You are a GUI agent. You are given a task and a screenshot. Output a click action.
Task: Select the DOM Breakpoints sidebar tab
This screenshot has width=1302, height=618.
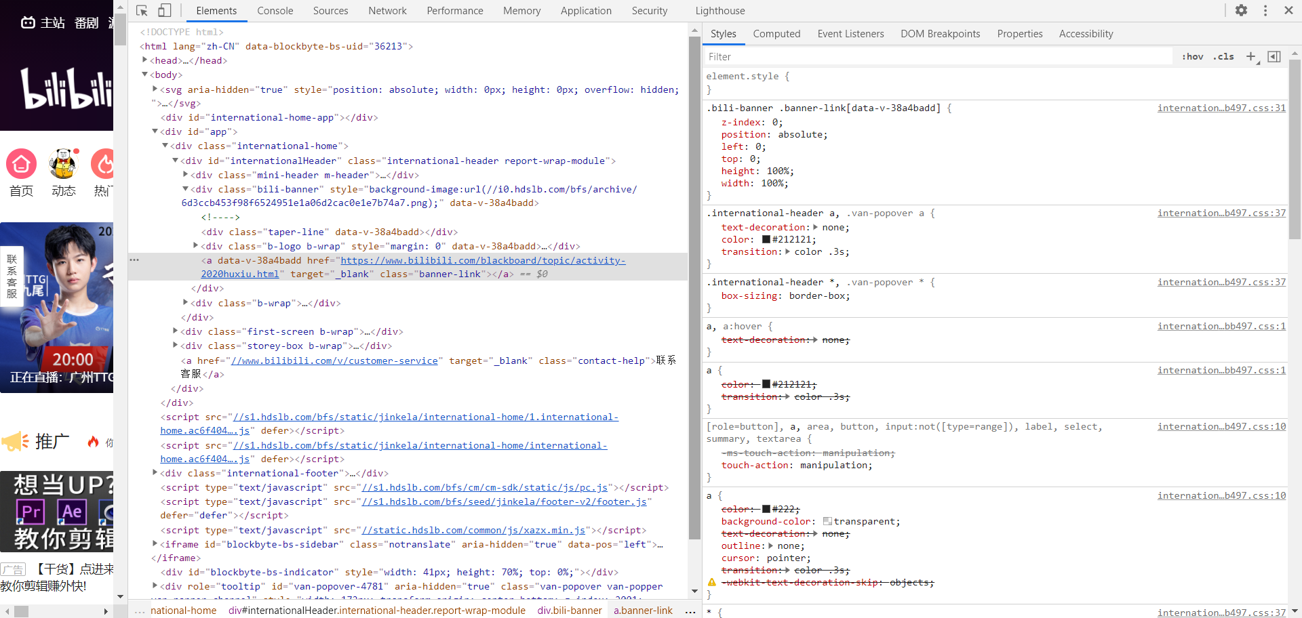(x=941, y=34)
